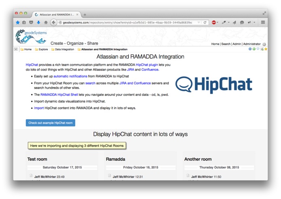Click Friday October 16, 2015 date
The width and height of the screenshot is (281, 199).
141,168
